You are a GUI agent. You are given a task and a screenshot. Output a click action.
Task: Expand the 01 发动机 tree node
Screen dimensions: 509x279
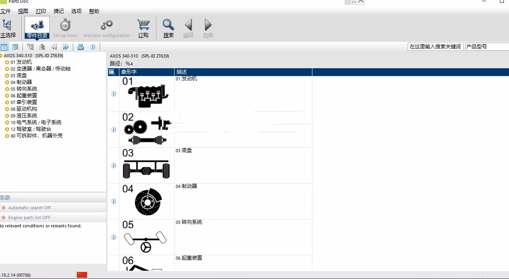(7, 62)
